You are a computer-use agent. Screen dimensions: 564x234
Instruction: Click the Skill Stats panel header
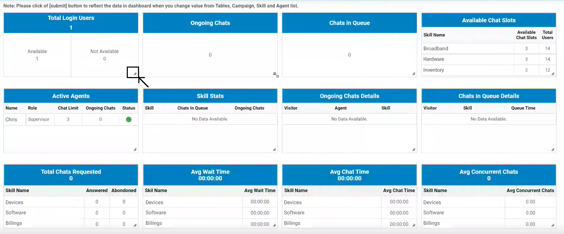pyautogui.click(x=210, y=96)
